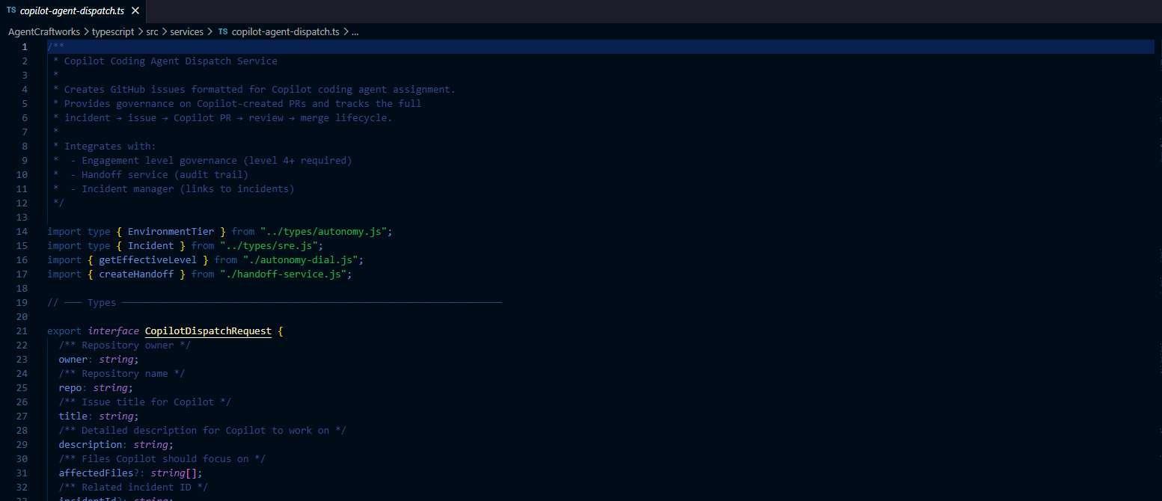This screenshot has height=501, width=1162.
Task: Close the copilot-agent-dispatch.ts editor tab
Action: pos(135,10)
